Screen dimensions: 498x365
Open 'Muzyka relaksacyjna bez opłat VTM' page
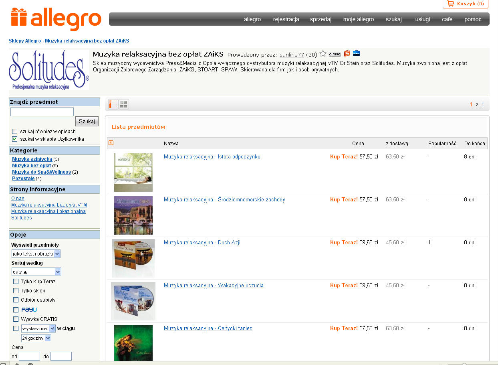point(49,205)
